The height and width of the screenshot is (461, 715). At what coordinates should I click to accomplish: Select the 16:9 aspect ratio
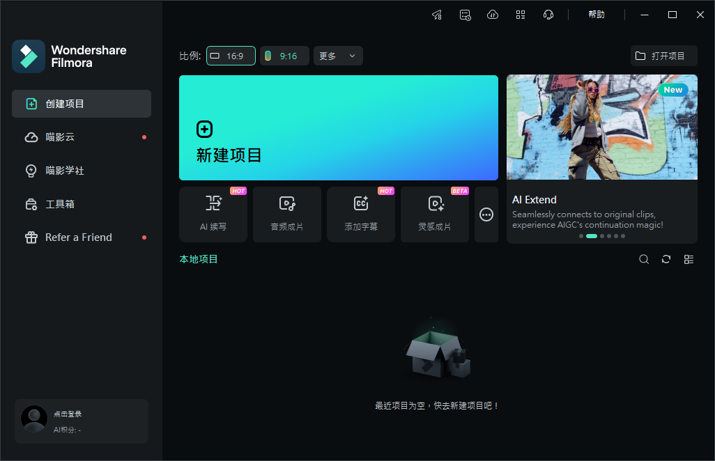click(231, 56)
